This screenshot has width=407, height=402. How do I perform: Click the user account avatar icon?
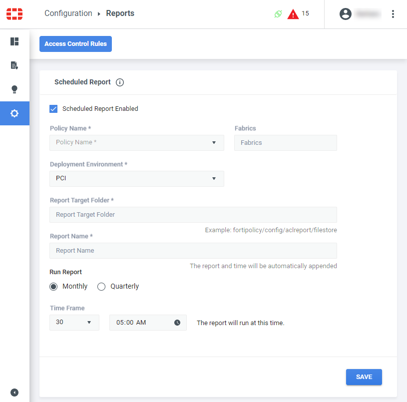pyautogui.click(x=345, y=14)
